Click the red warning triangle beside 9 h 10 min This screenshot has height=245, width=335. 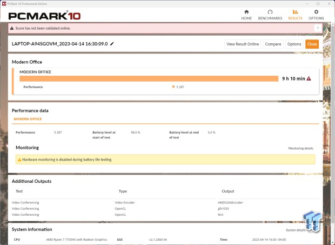309,78
